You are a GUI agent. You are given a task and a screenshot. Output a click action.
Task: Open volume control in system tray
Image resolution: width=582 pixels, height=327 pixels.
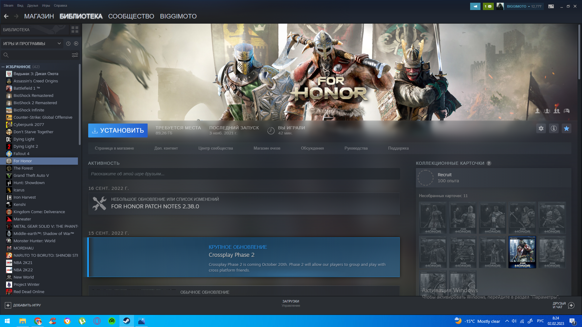pyautogui.click(x=514, y=321)
